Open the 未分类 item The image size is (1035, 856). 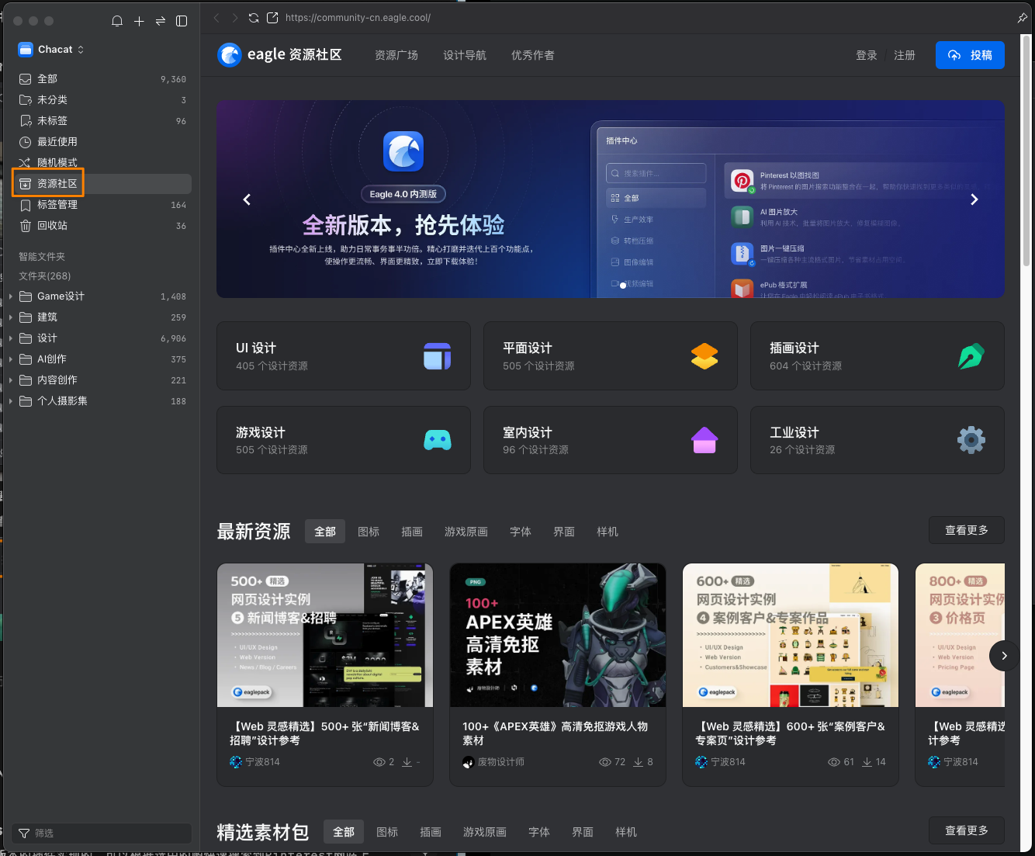(x=102, y=100)
